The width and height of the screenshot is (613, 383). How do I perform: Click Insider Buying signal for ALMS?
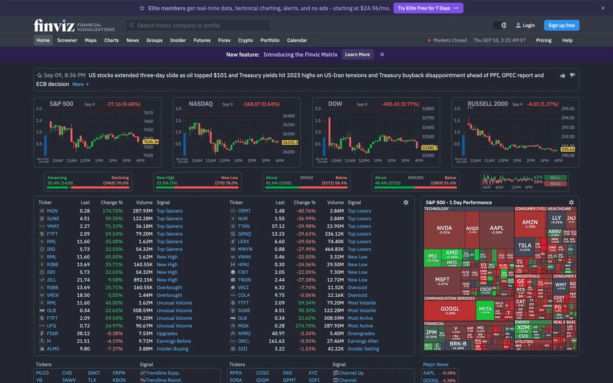click(x=172, y=349)
